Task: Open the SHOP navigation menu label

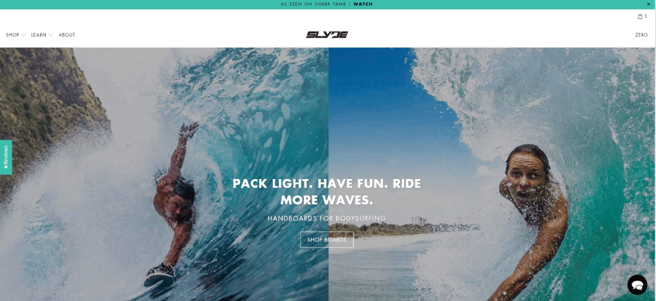Action: [x=12, y=35]
